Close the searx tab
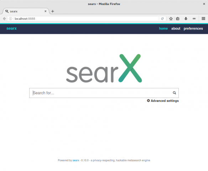Image resolution: width=208 pixels, height=171 pixels. pyautogui.click(x=45, y=11)
